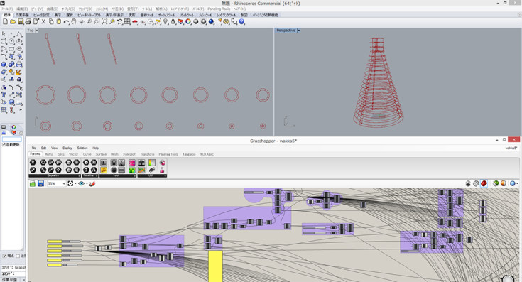Expand the Primitive panel group

[97, 175]
